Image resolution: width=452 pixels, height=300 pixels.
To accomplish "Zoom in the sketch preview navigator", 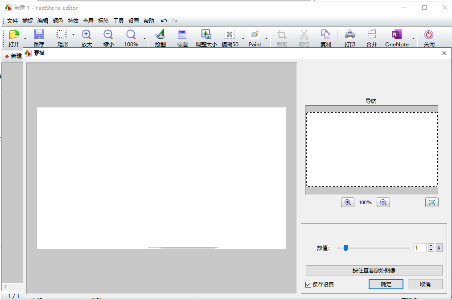I will click(348, 202).
